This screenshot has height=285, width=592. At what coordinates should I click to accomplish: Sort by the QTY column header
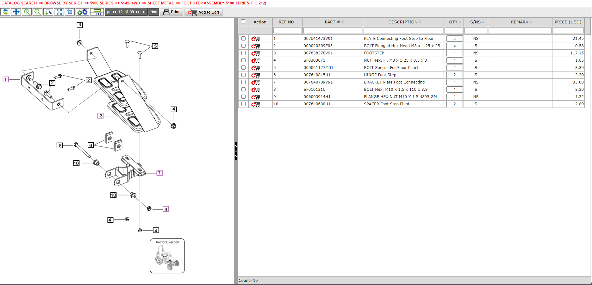453,22
